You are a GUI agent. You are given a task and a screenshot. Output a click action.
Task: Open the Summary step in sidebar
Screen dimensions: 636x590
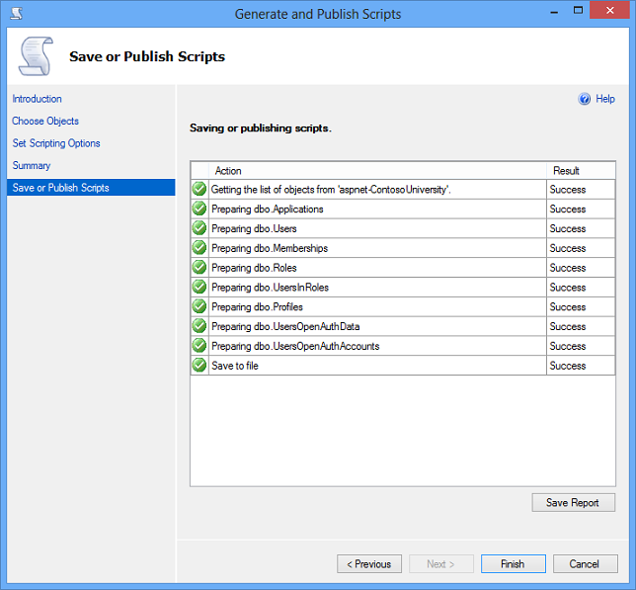point(32,166)
